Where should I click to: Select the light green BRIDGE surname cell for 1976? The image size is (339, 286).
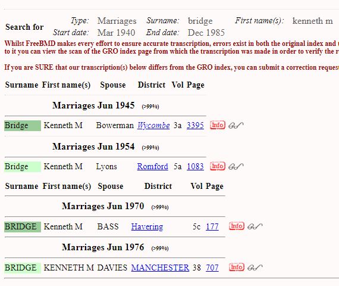(23, 268)
